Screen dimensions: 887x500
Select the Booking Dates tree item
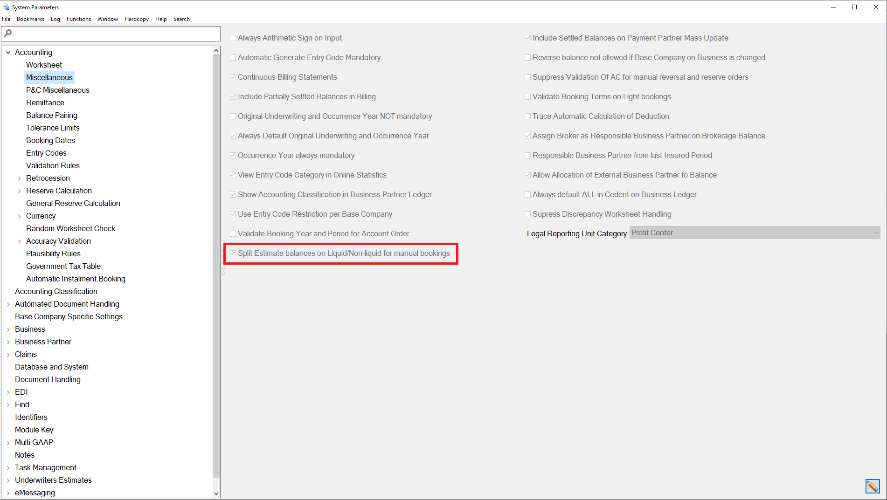(50, 140)
